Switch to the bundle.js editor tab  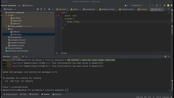142,9
